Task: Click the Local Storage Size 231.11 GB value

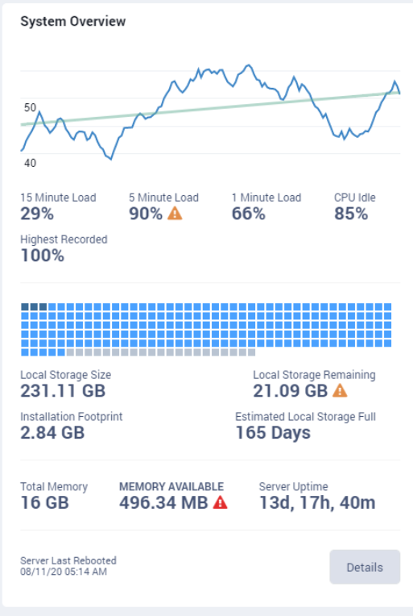Action: coord(63,391)
